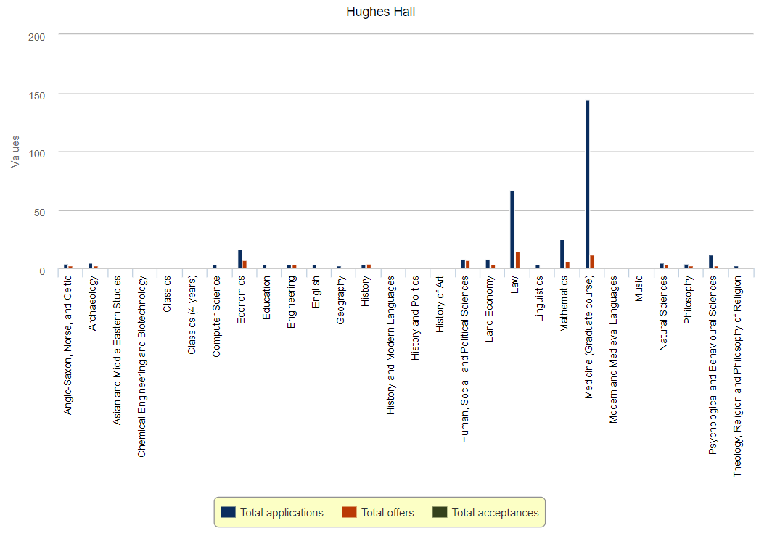Click the Total acceptances legend color swatch

click(440, 512)
